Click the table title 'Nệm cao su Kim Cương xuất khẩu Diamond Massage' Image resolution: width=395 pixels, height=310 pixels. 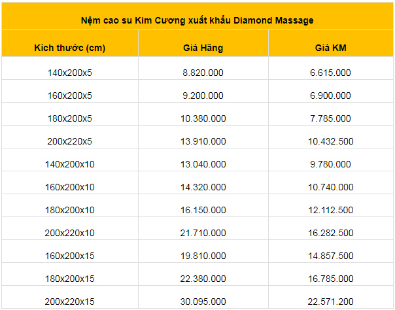(197, 20)
